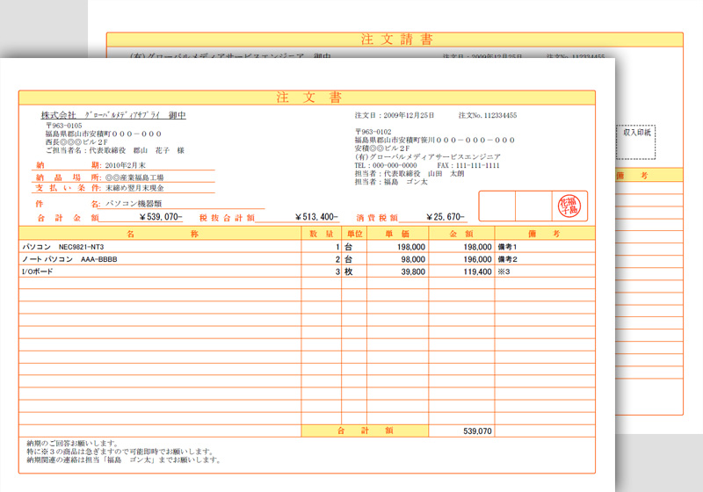The image size is (703, 492).
Task: Click the red circular seal stamp
Action: [x=571, y=206]
